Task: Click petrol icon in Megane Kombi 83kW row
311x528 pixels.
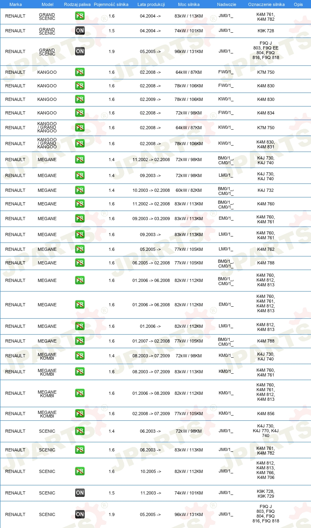Action: pyautogui.click(x=80, y=372)
